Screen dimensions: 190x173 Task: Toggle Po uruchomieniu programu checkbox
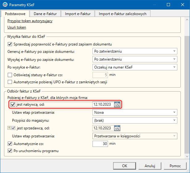[x=10, y=151]
